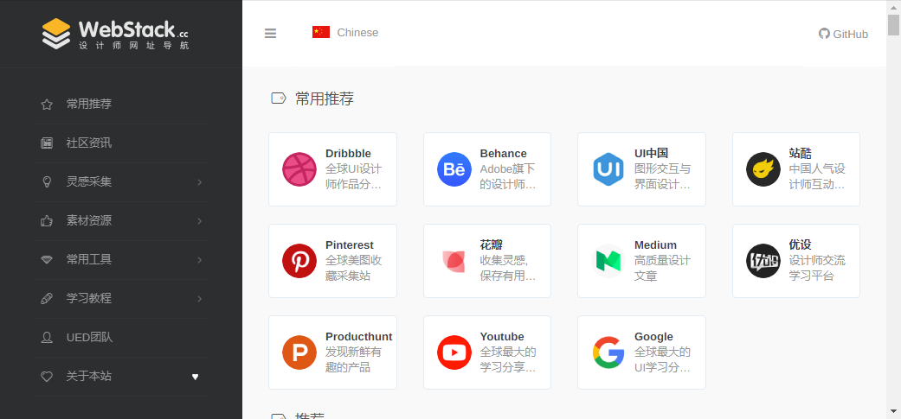Viewport: 901px width, 419px height.
Task: Click the Pinterest P logo
Action: pyautogui.click(x=299, y=261)
